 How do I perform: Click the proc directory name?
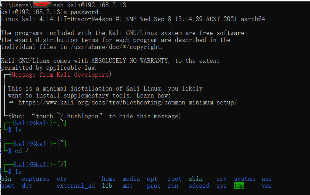click(x=154, y=186)
